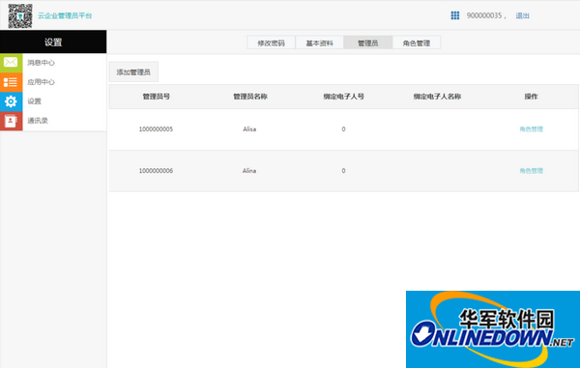This screenshot has width=580, height=368.
Task: Click the 管理员名称 column header
Action: (250, 97)
